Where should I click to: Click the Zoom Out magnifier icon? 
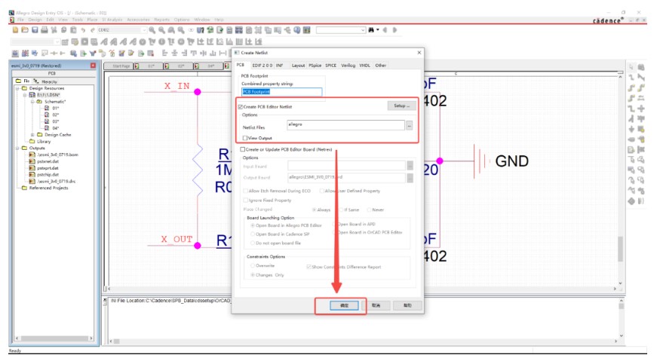161,29
